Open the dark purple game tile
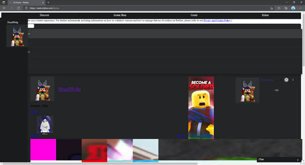 [69, 150]
